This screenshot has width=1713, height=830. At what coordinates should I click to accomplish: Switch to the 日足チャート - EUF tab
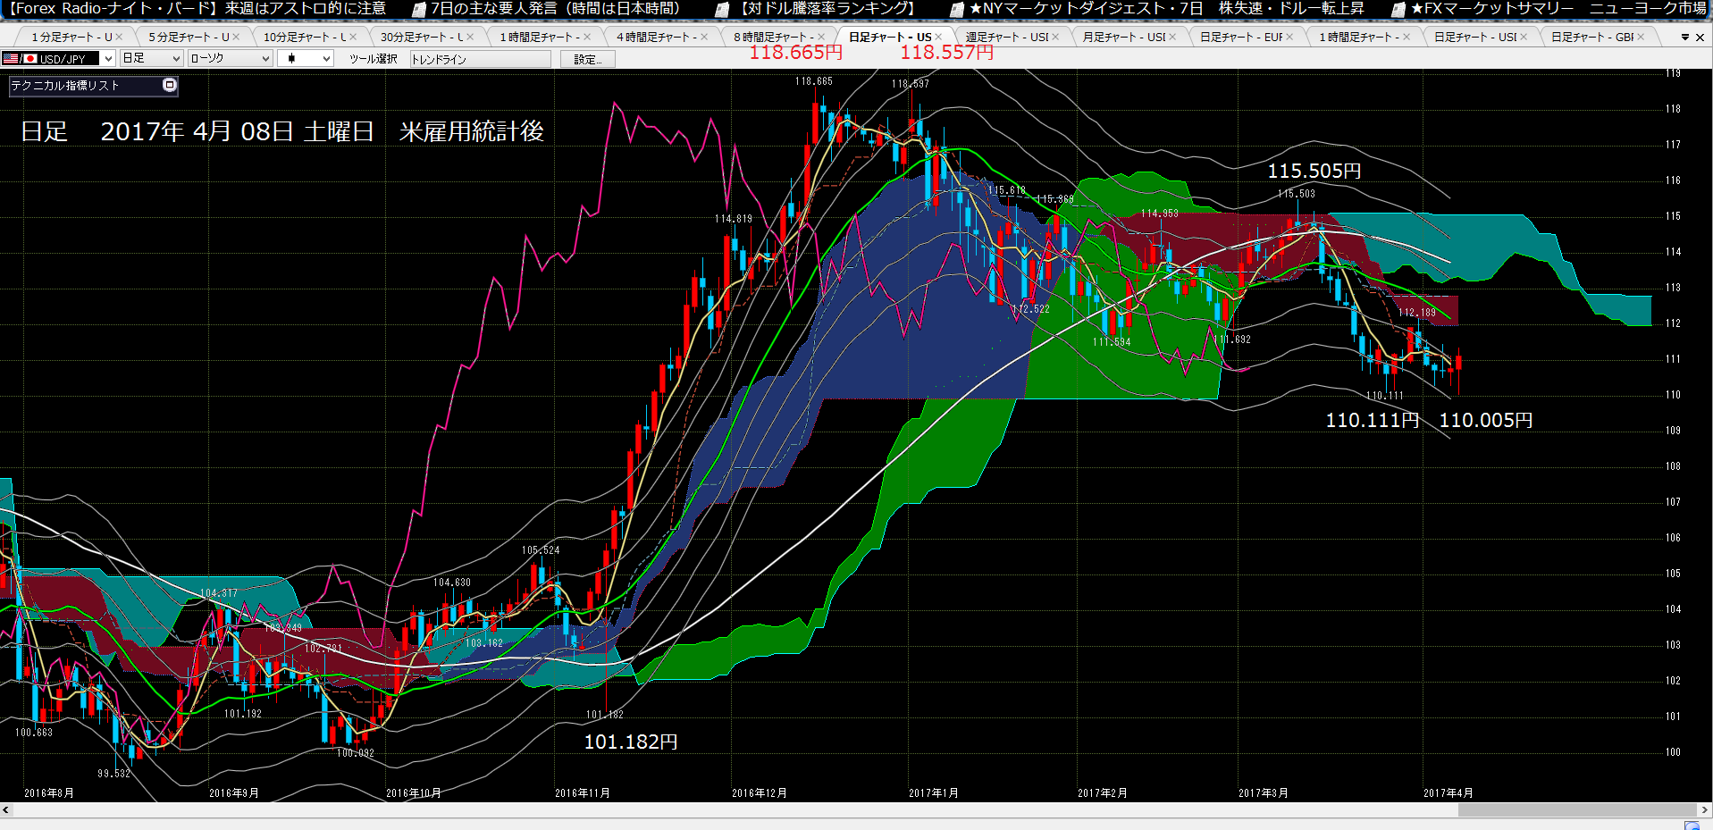pyautogui.click(x=1241, y=38)
